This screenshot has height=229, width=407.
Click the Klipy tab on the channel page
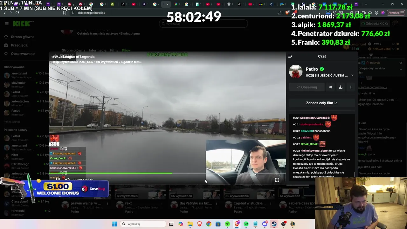click(126, 50)
